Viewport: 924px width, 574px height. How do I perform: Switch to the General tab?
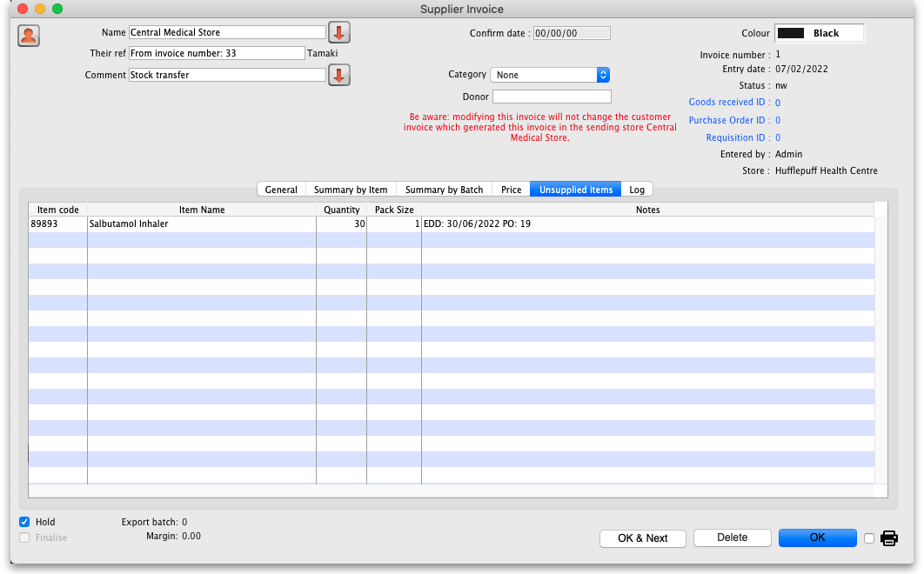pos(281,190)
